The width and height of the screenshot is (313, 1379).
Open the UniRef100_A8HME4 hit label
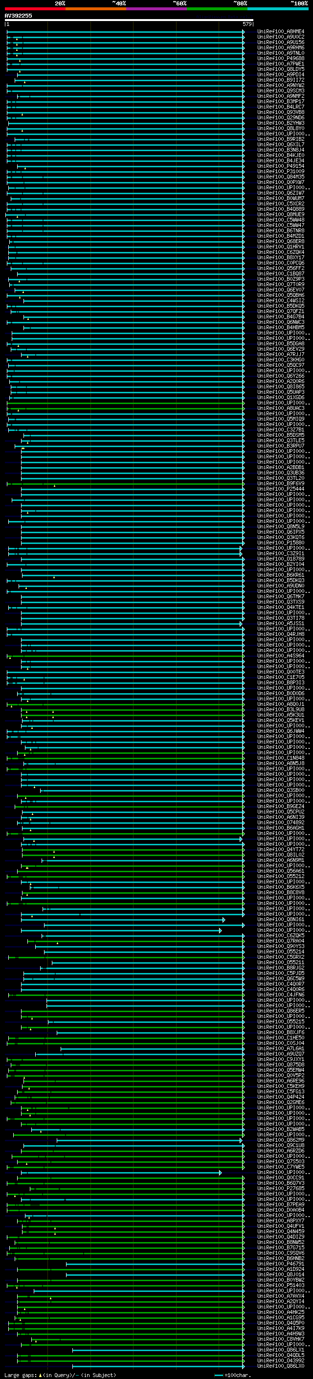click(281, 32)
